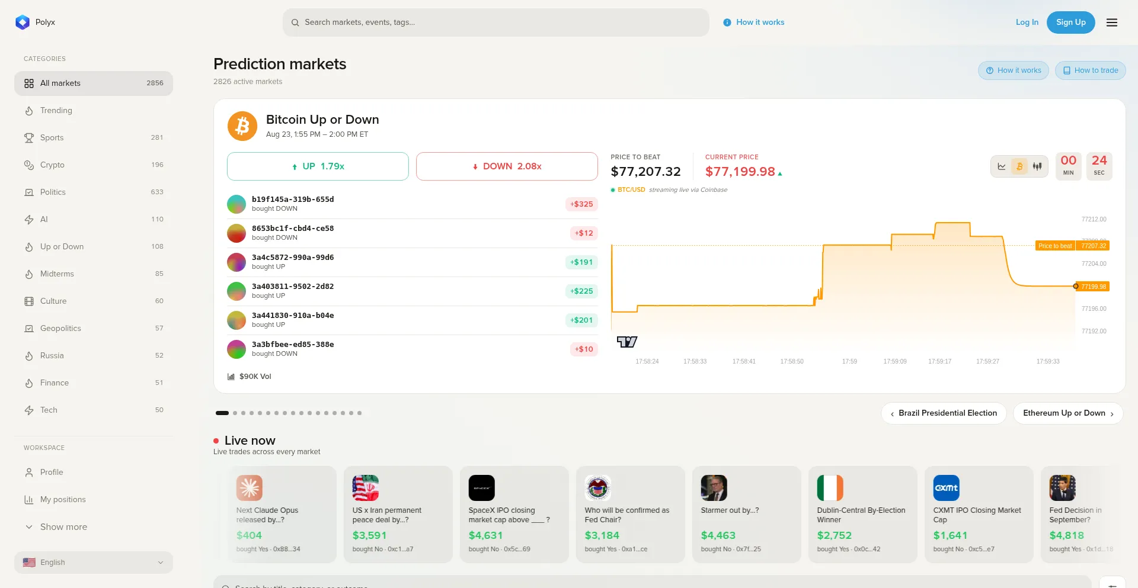
Task: Click the TradingView logo on chart
Action: point(627,342)
